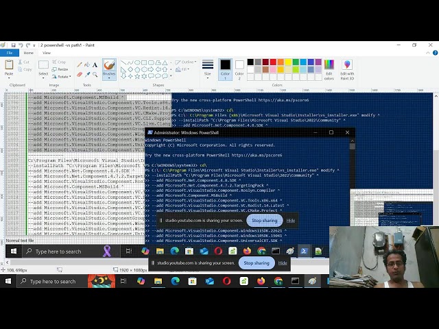Image resolution: width=439 pixels, height=329 pixels.
Task: Expand the Shapes gallery more arrow
Action: pos(171,76)
